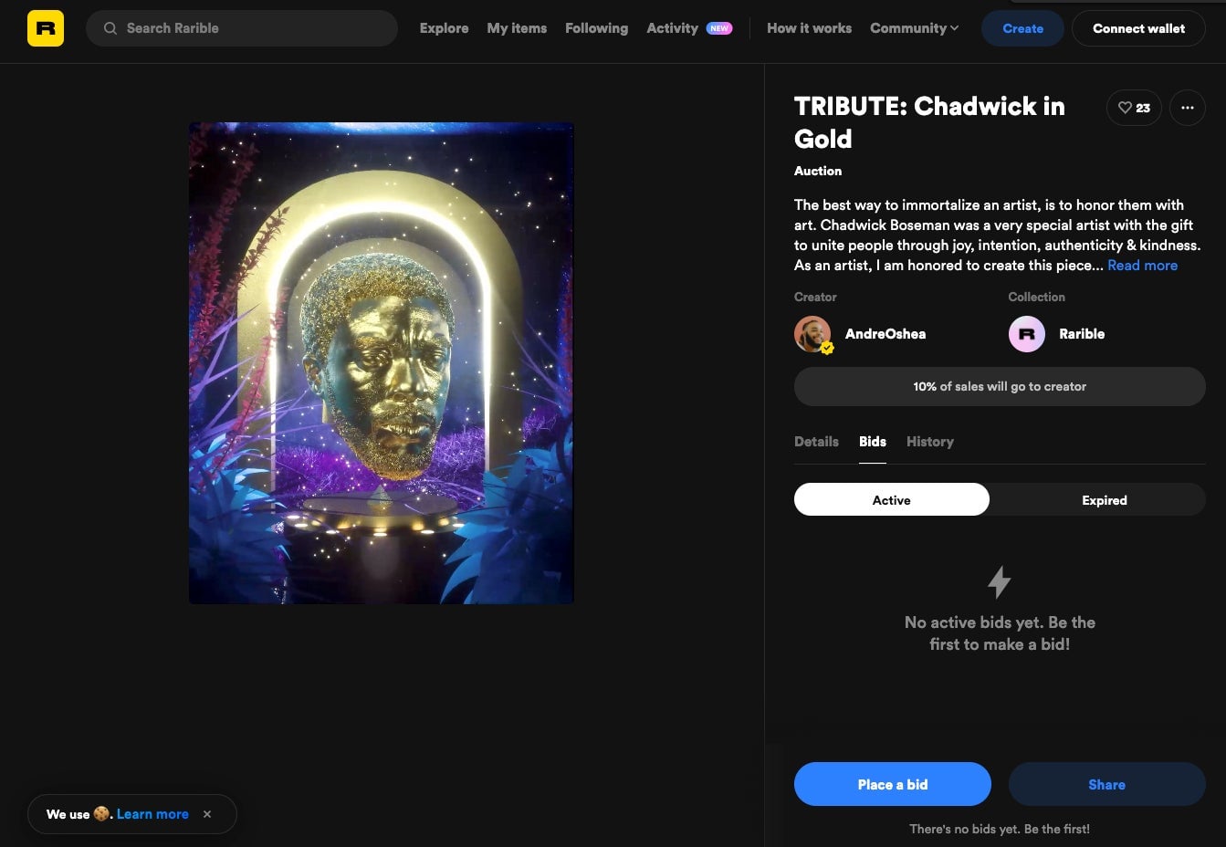Click Connect wallet in the top bar

tap(1138, 28)
